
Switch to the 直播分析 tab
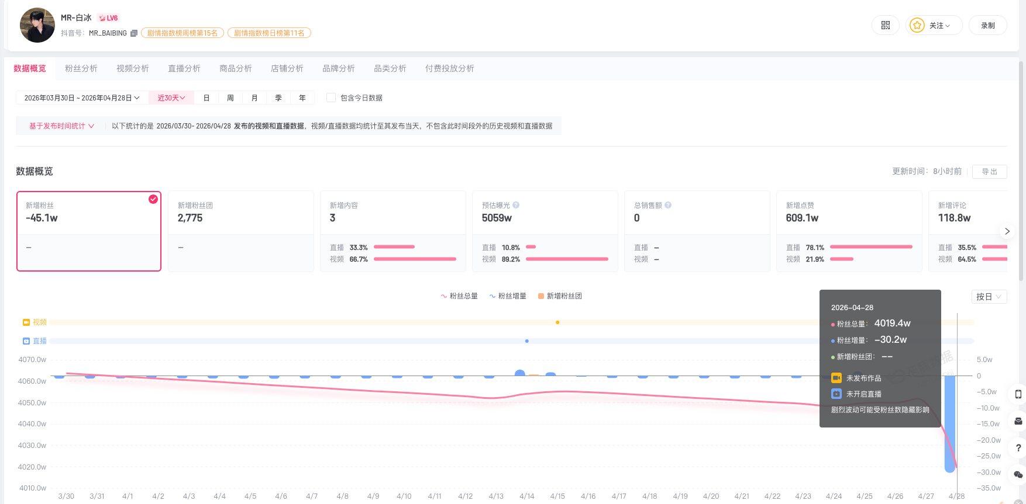coord(184,68)
